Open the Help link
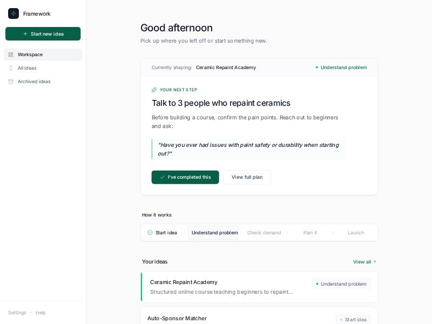The width and height of the screenshot is (432, 324). click(40, 313)
